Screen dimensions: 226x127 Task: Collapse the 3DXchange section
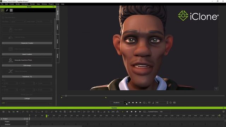coord(27,65)
